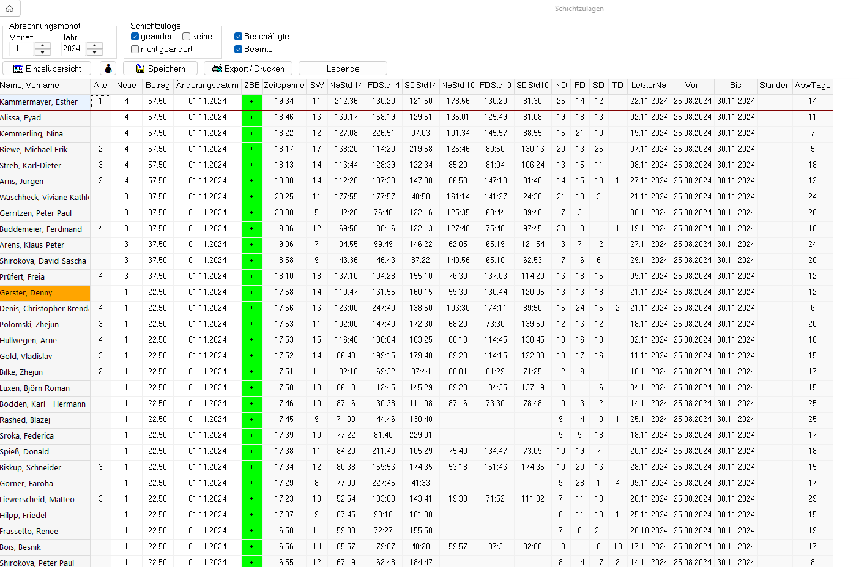Click the green ZBB plus for Gerster, Denny
The height and width of the screenshot is (567, 859).
(x=251, y=292)
